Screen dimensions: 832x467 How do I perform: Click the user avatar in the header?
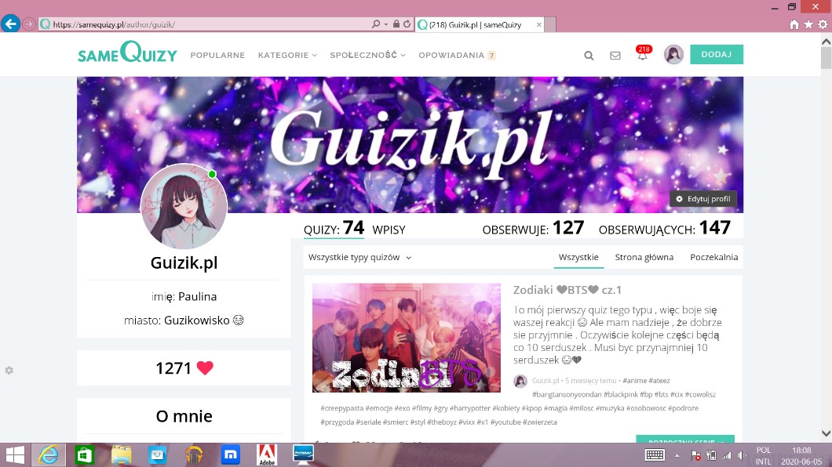673,55
